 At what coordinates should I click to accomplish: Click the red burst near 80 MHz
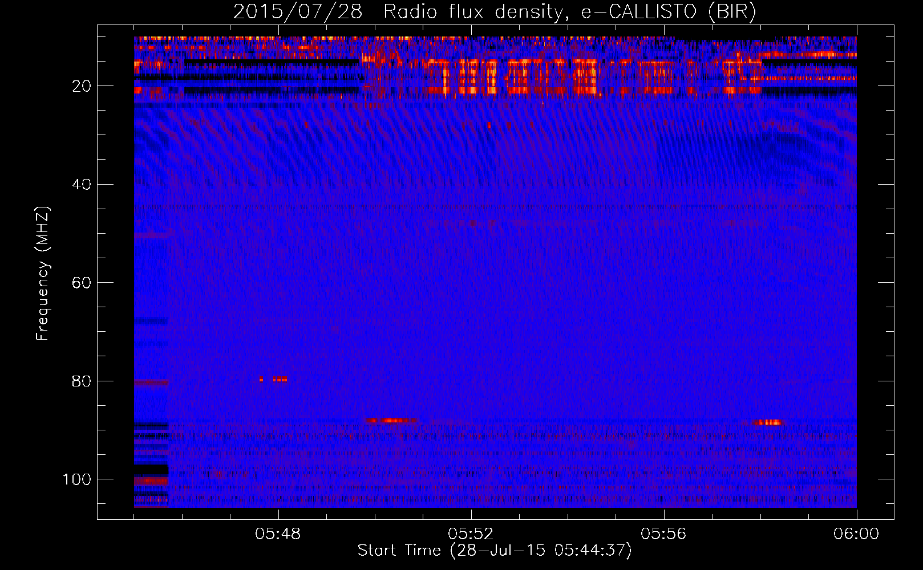pyautogui.click(x=273, y=379)
